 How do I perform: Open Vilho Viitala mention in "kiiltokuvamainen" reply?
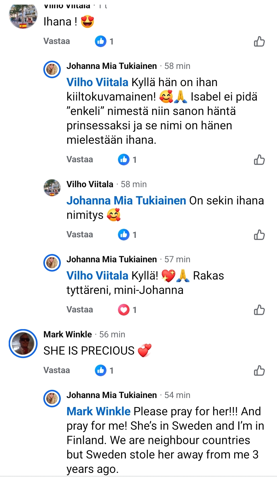pyautogui.click(x=97, y=82)
